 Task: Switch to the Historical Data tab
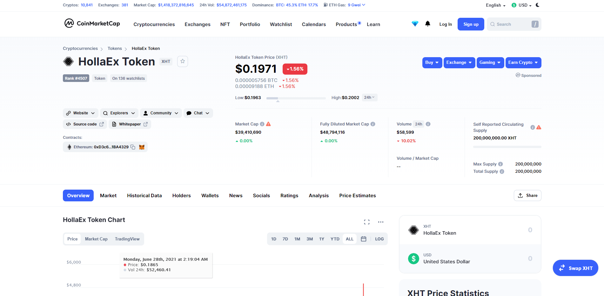[144, 196]
